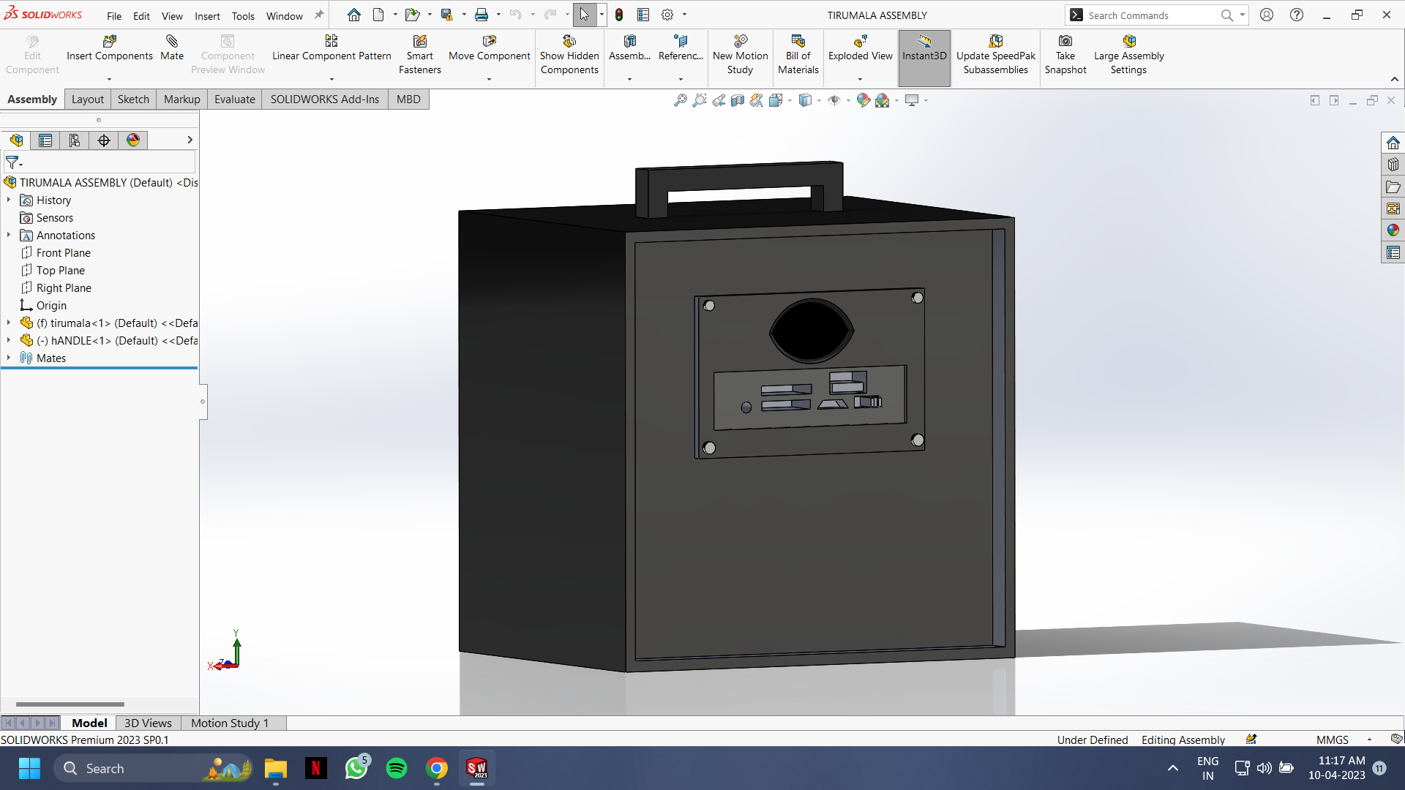Select Take Snapshot tool
This screenshot has width=1405, height=790.
click(1065, 42)
